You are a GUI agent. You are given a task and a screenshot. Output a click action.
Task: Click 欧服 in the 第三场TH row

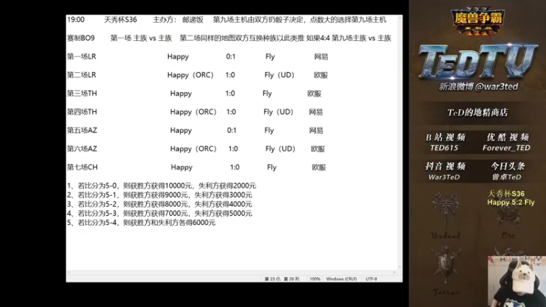[x=314, y=93]
